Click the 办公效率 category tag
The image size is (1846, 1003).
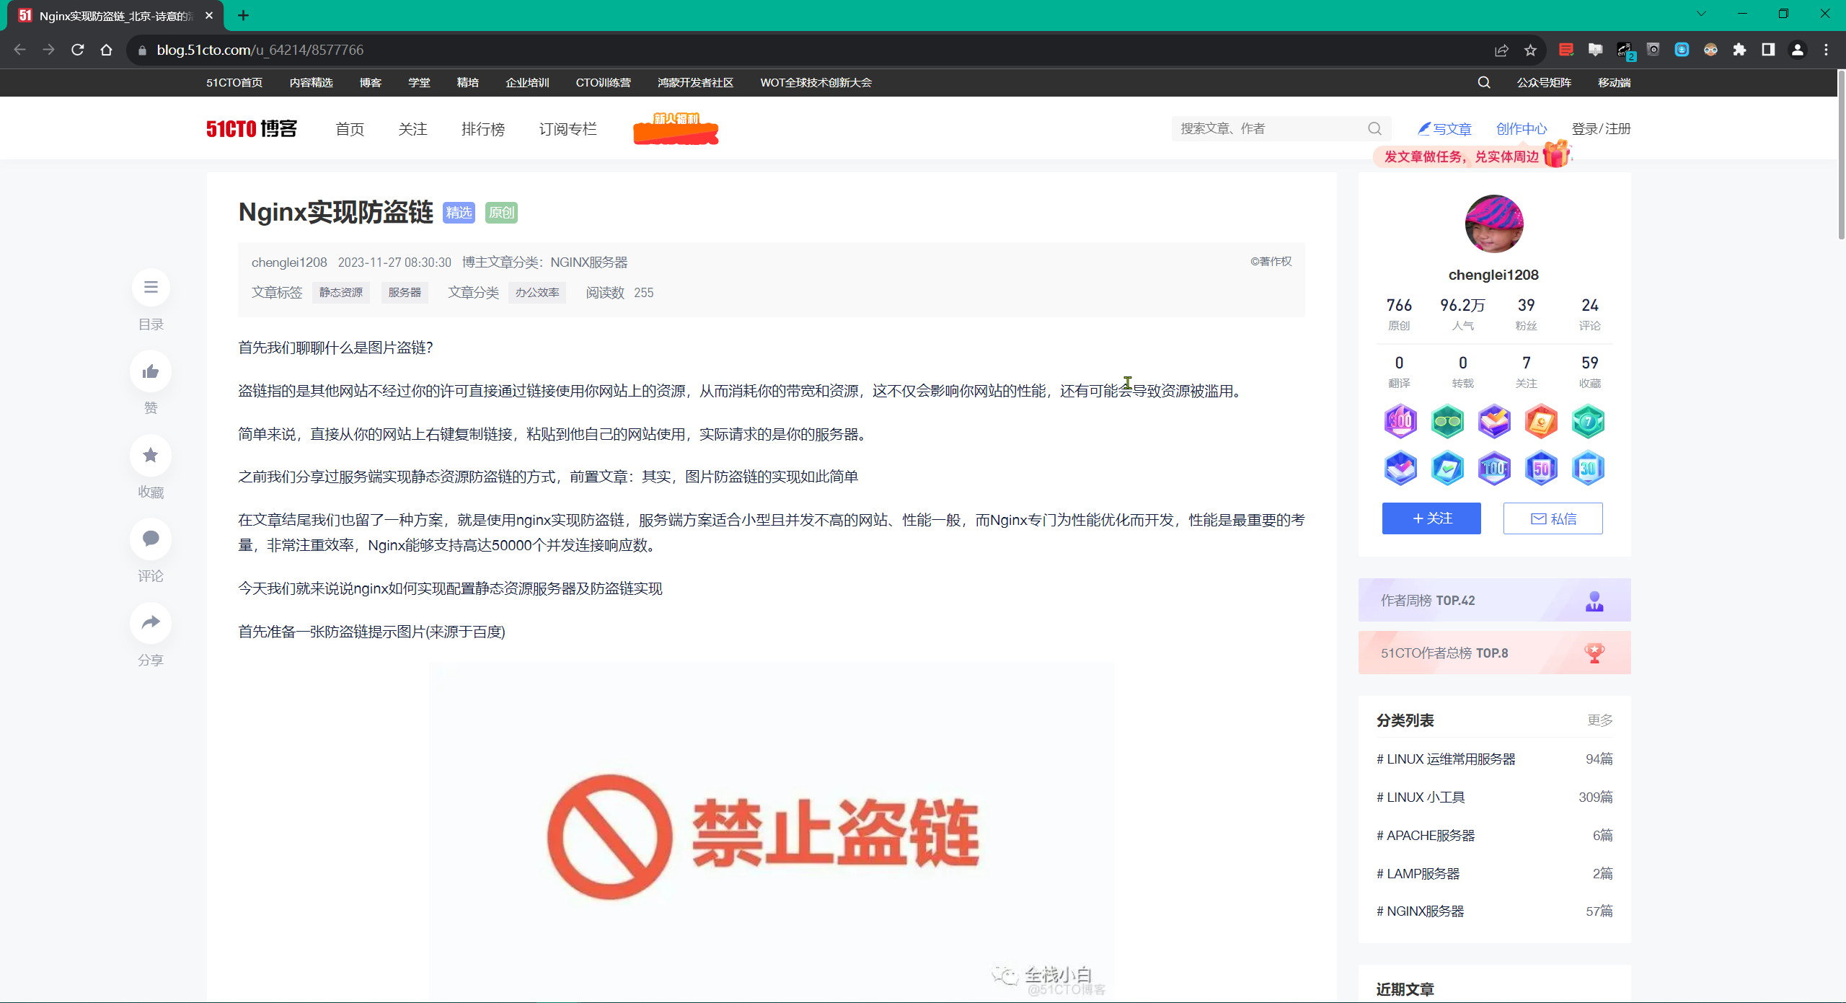537,292
